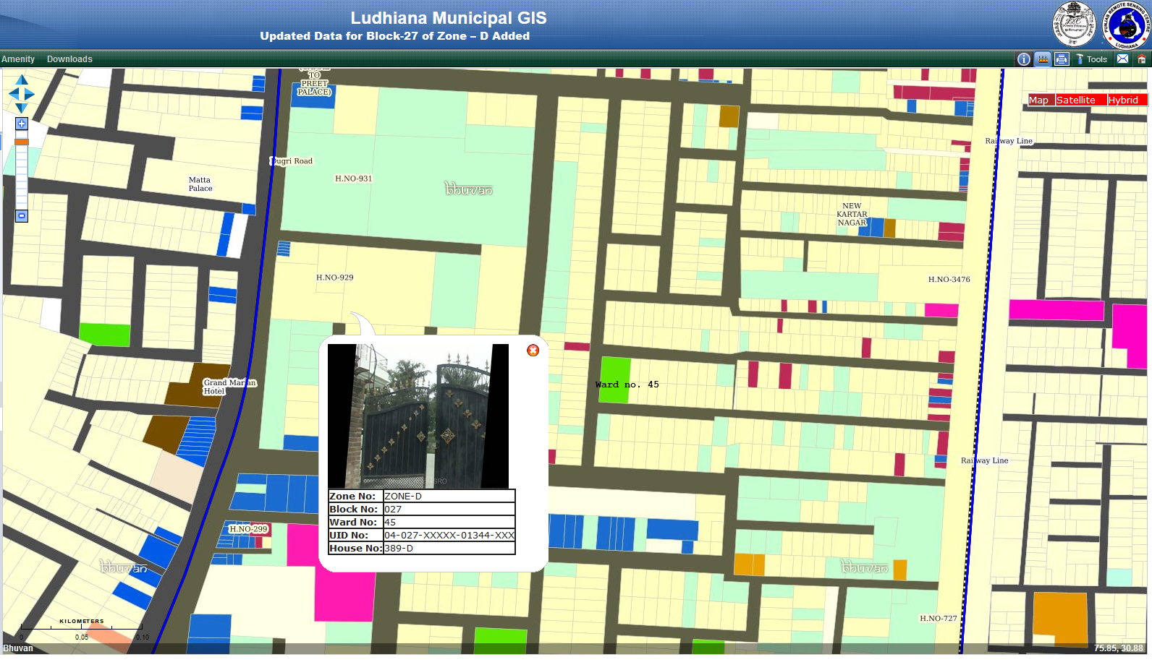Open the Tools dropdown menu
1152x670 pixels.
[x=1092, y=59]
